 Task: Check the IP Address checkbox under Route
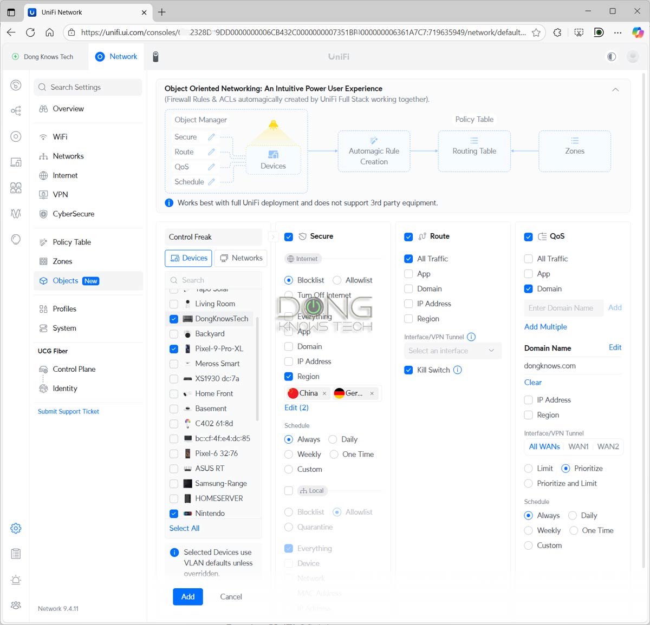tap(408, 304)
